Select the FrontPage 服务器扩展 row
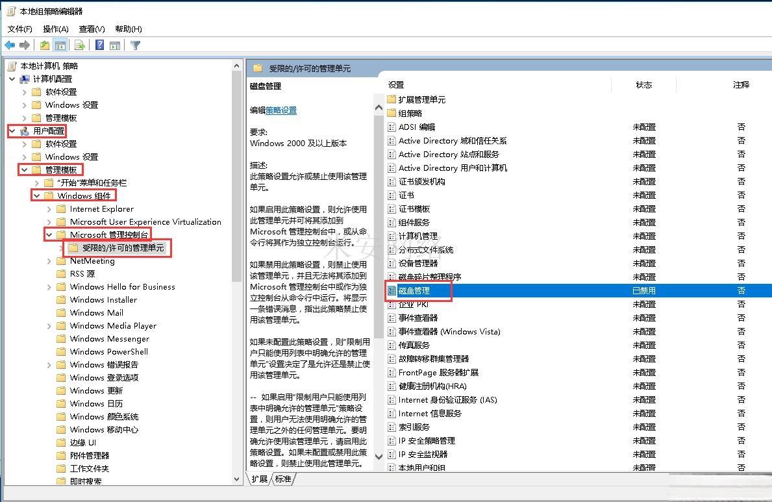The height and width of the screenshot is (502, 772). [579, 372]
